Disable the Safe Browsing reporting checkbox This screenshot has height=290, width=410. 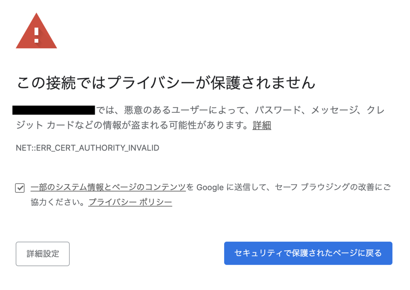19,188
